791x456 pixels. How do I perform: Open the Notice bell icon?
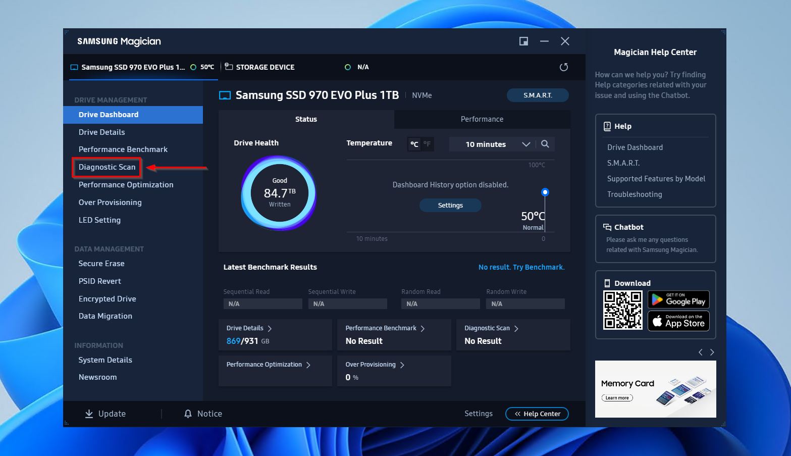tap(188, 414)
